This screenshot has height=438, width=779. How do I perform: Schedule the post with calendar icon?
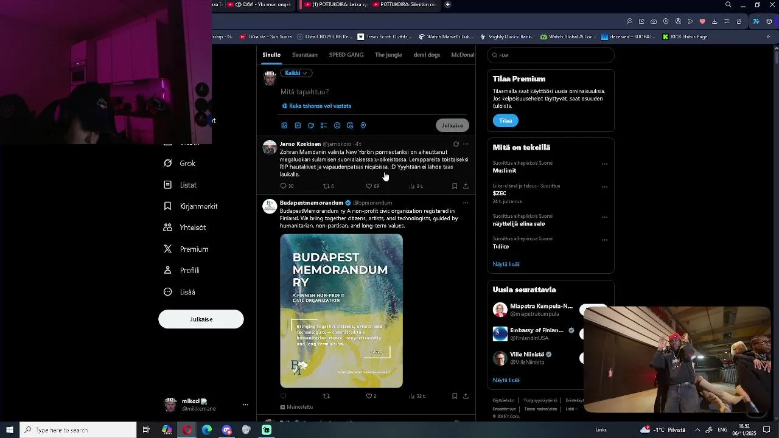tap(350, 125)
